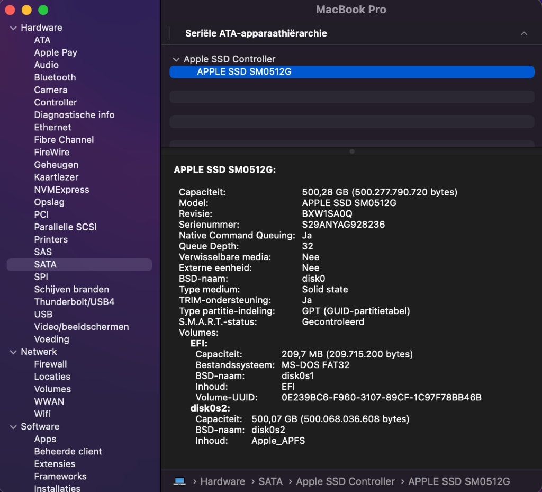
Task: Open the Printers entry
Action: coord(51,239)
